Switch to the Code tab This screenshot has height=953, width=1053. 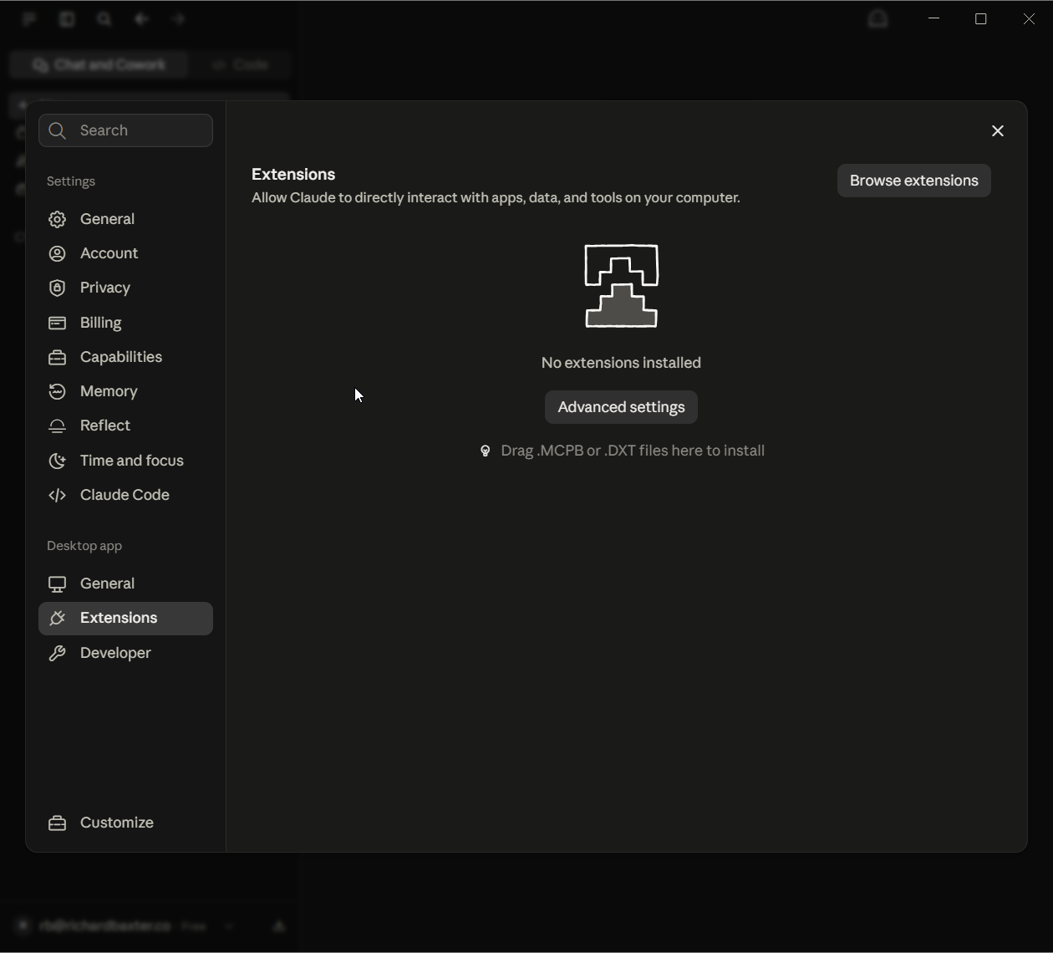(x=240, y=64)
